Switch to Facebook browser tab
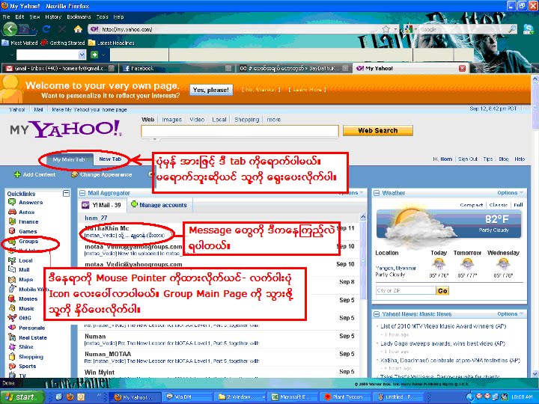539x404 pixels. [177, 68]
